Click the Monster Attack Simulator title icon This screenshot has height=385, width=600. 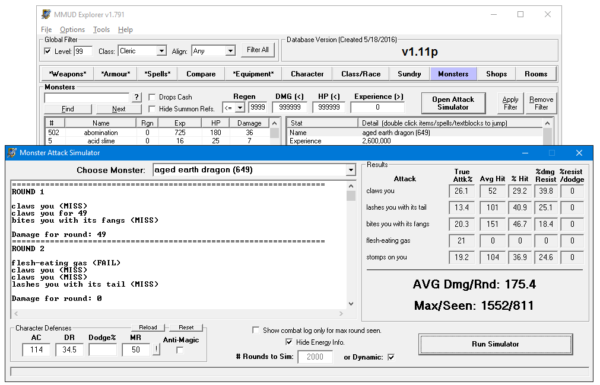(x=12, y=153)
